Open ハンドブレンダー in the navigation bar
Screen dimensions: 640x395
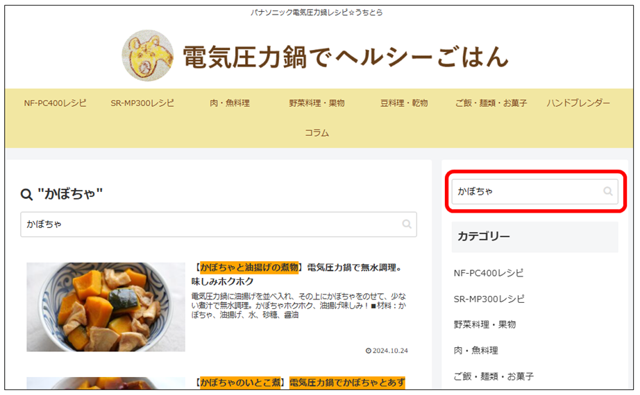point(578,103)
